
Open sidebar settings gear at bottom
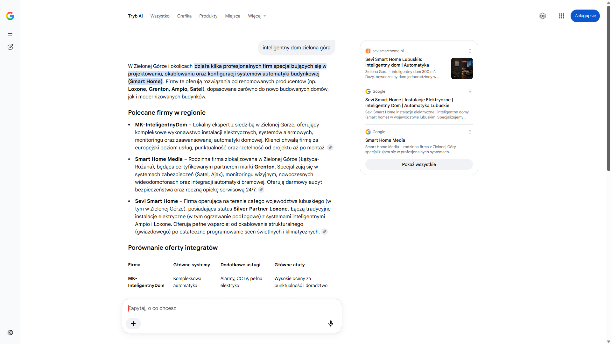point(10,333)
